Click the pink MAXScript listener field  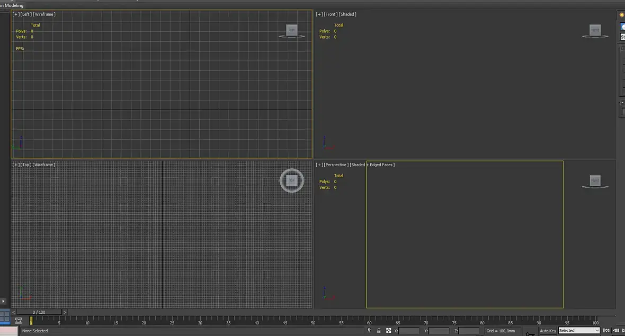[x=9, y=331]
